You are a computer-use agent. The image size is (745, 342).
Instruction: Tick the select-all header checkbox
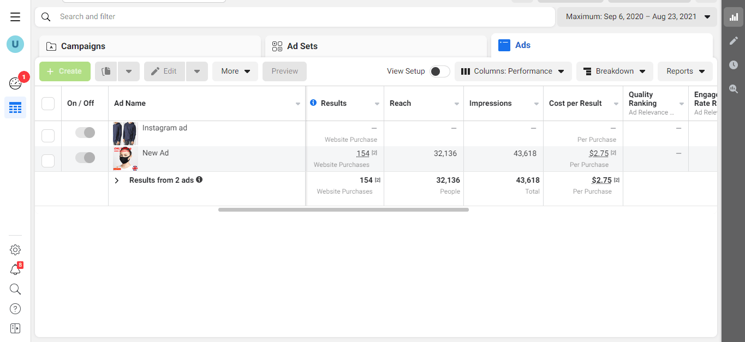coord(48,103)
